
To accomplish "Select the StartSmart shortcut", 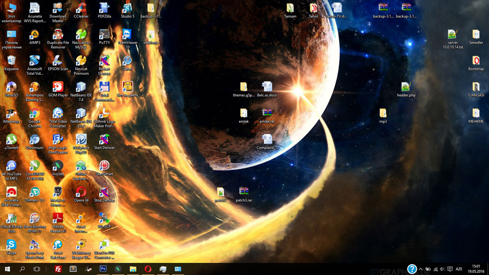I will tap(105, 168).
